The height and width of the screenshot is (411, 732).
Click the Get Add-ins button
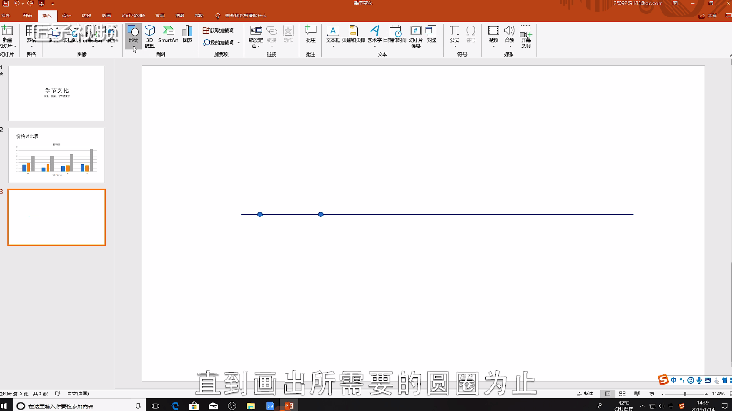point(219,30)
